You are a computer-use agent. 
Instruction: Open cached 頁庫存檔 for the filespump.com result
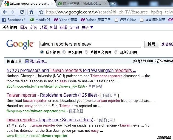tap(76, 111)
